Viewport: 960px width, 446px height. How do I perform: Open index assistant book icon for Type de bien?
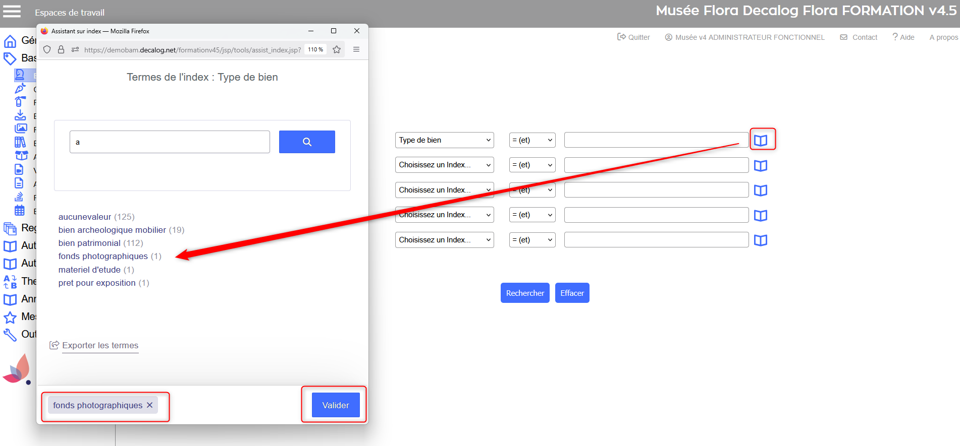click(x=760, y=140)
